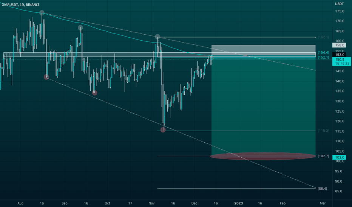The image size is (352, 207).
Task: Click the XMRUSDT, 1D, BINANCE symbol title
Action: pyautogui.click(x=21, y=5)
